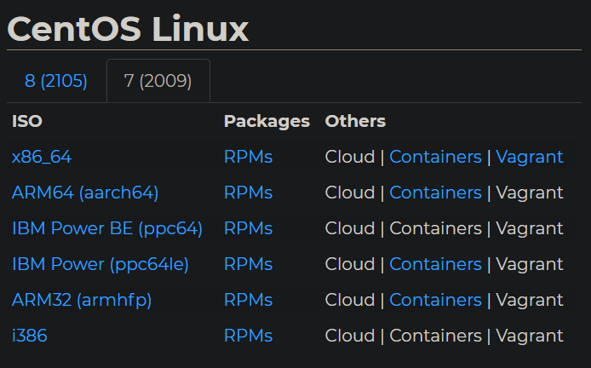Viewport: 591px width, 368px height.
Task: Open Containers link in the ARM64 row
Action: [435, 193]
